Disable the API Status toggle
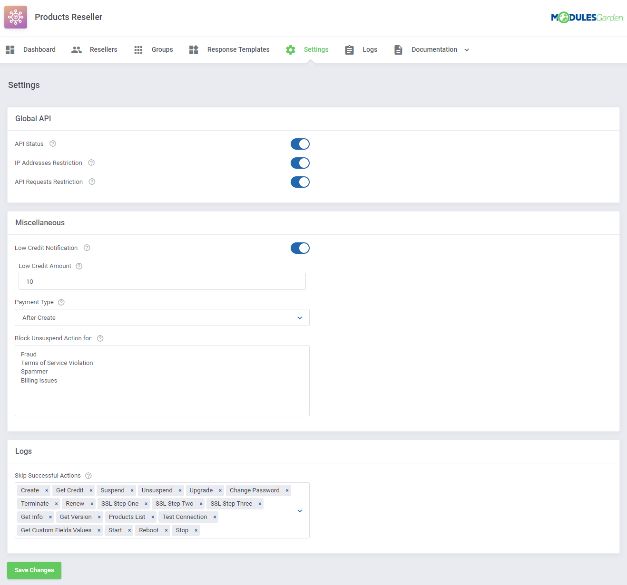627x585 pixels. click(300, 144)
